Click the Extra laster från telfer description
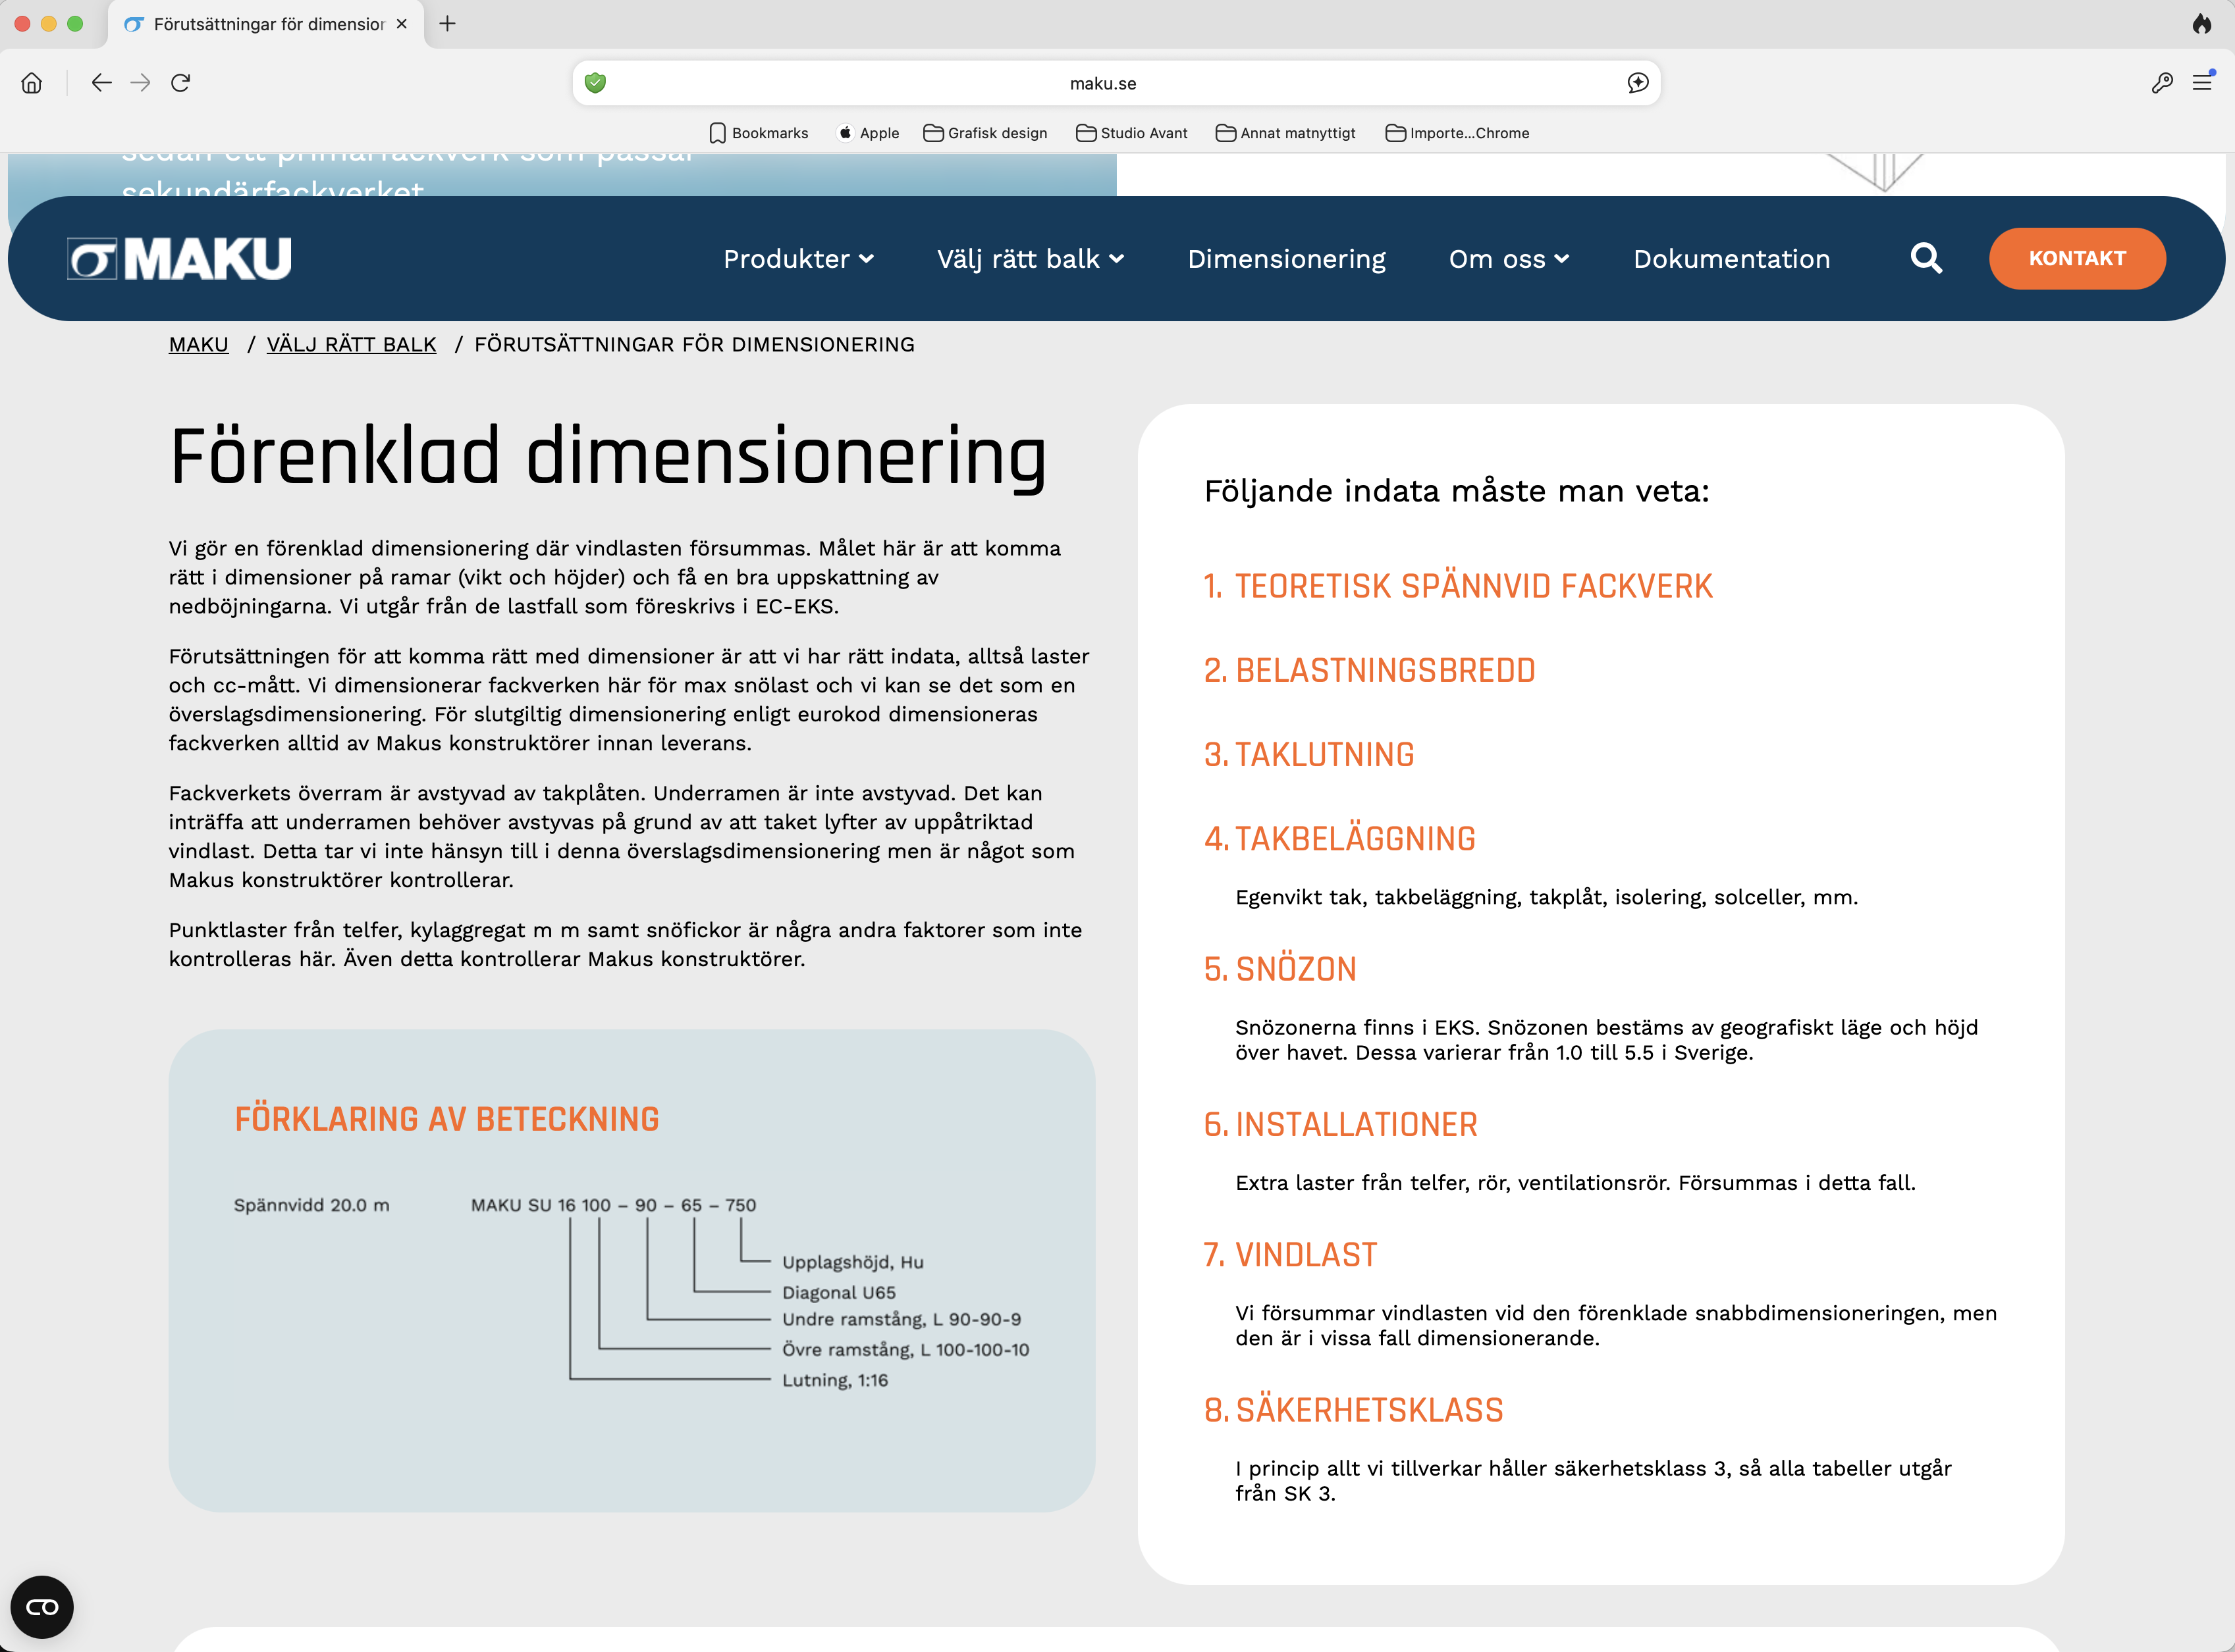This screenshot has height=1652, width=2235. click(1575, 1183)
